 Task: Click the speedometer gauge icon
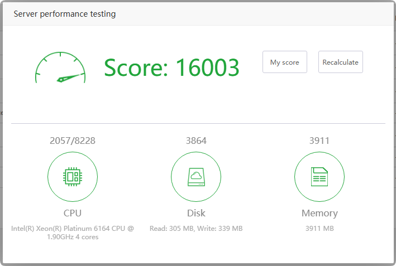[60, 68]
